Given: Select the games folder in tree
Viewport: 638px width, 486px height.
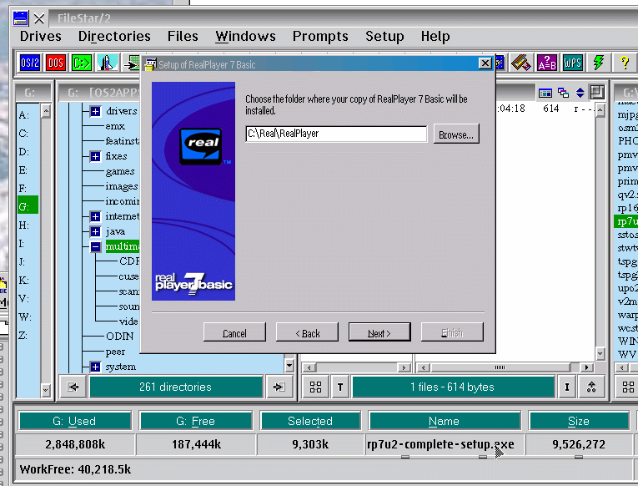Looking at the screenshot, I should tap(120, 171).
